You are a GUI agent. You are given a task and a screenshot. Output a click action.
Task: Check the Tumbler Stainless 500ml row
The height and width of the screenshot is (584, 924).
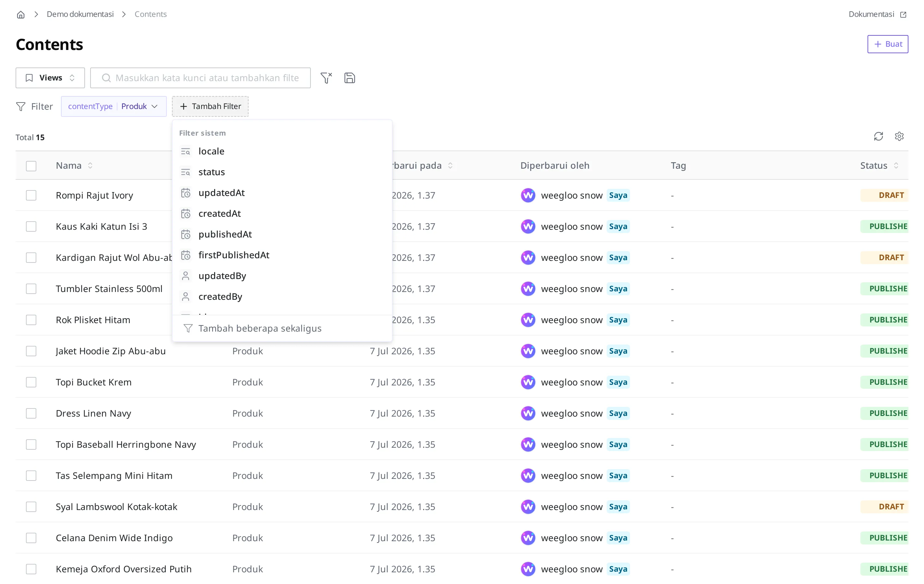click(31, 288)
